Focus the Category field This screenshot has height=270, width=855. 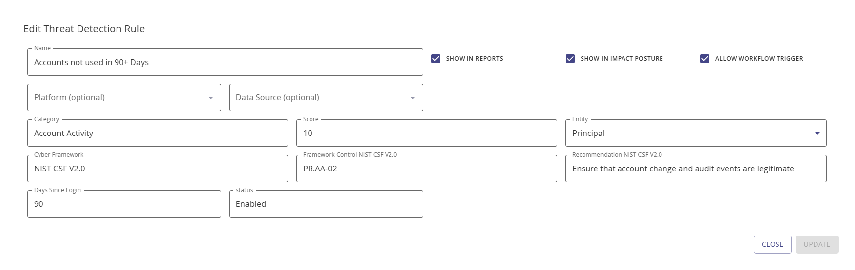point(157,134)
